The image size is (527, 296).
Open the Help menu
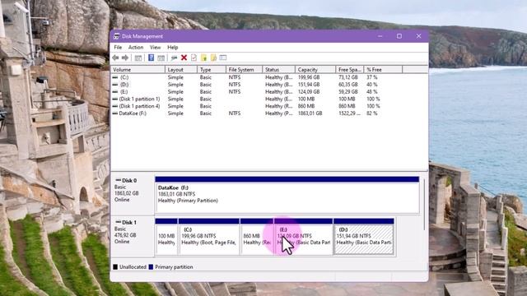(172, 48)
